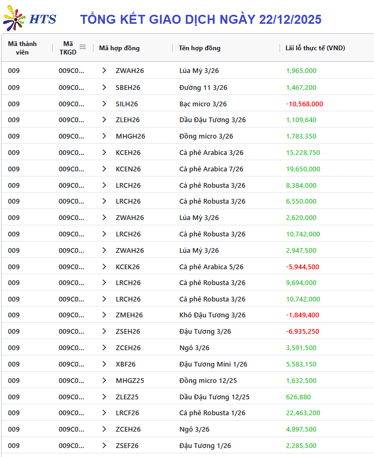Expand the MHGZ25 contract row
Viewport: 374px width, 457px height.
pyautogui.click(x=104, y=380)
